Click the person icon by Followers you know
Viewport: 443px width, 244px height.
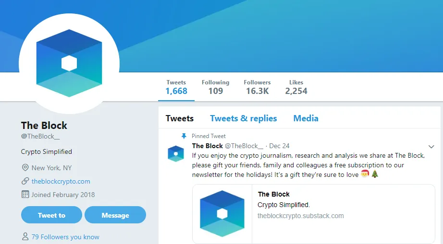pyautogui.click(x=25, y=236)
